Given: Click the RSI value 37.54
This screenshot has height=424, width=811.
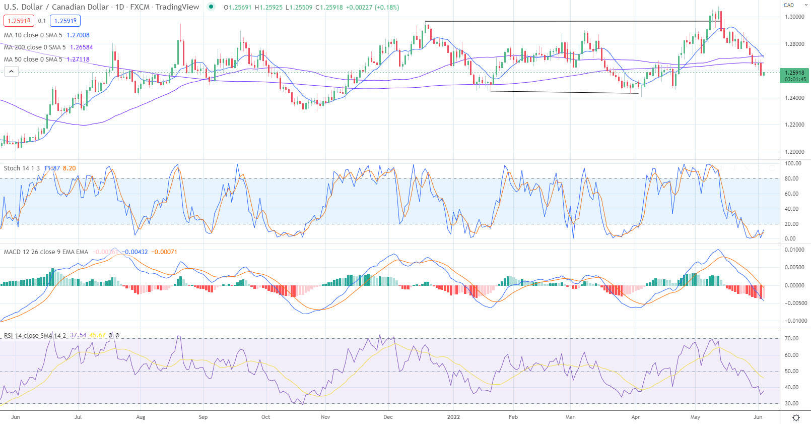Looking at the screenshot, I should coord(78,336).
